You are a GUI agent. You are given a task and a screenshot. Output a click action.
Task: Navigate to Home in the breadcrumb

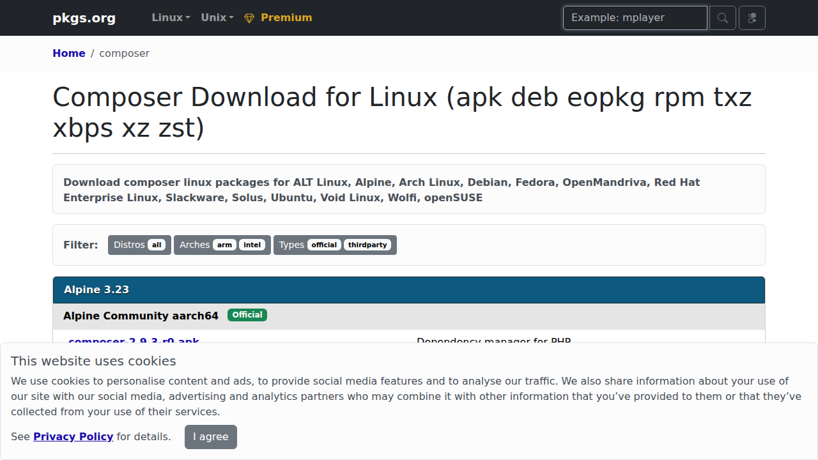68,53
